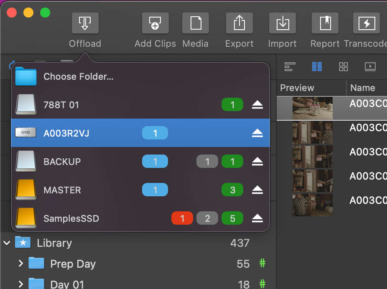387x289 pixels.
Task: Switch to the player view mode
Action: coord(370,66)
